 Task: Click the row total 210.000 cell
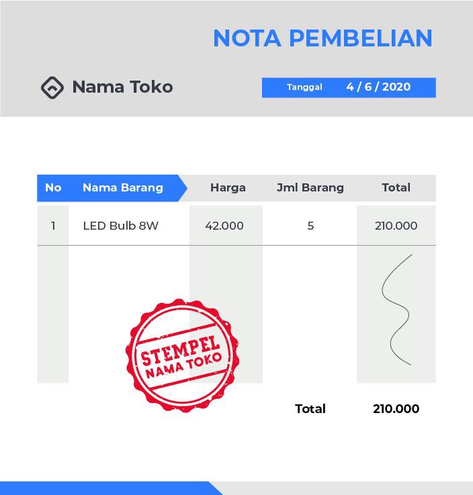396,226
